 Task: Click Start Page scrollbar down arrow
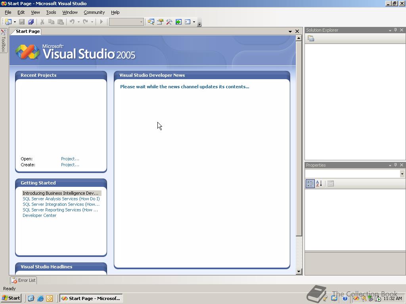tap(299, 272)
